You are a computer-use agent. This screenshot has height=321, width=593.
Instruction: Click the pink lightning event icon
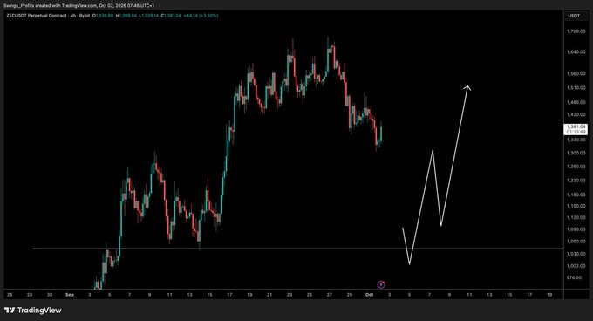click(x=381, y=284)
